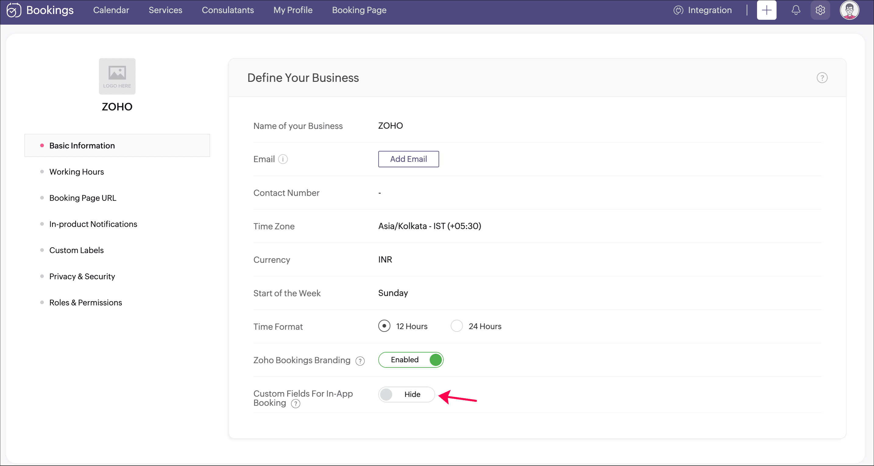Viewport: 874px width, 466px height.
Task: Open the Consulatants tab
Action: point(228,10)
